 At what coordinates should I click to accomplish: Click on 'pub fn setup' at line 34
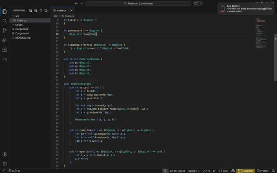[x=78, y=88]
